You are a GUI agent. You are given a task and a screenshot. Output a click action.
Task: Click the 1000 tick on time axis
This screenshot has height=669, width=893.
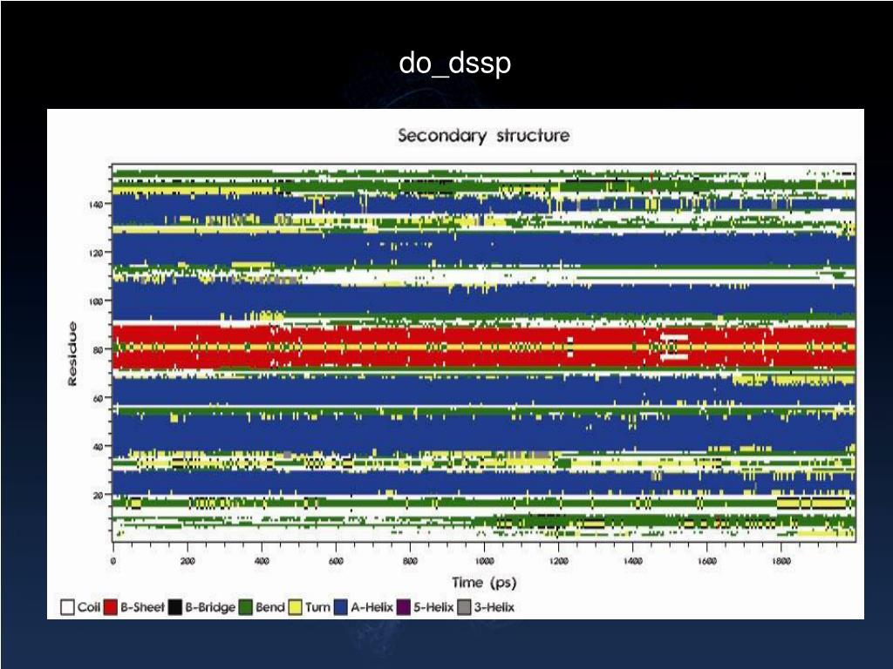tap(484, 561)
